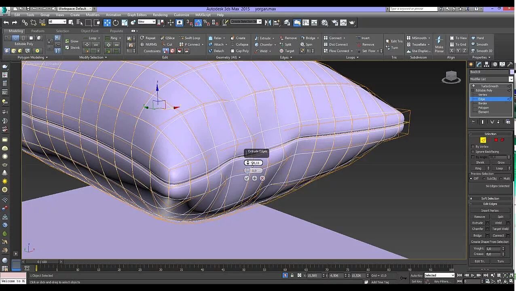Select the Move transform tool
Screen dimensions: 516x291
coord(107,23)
